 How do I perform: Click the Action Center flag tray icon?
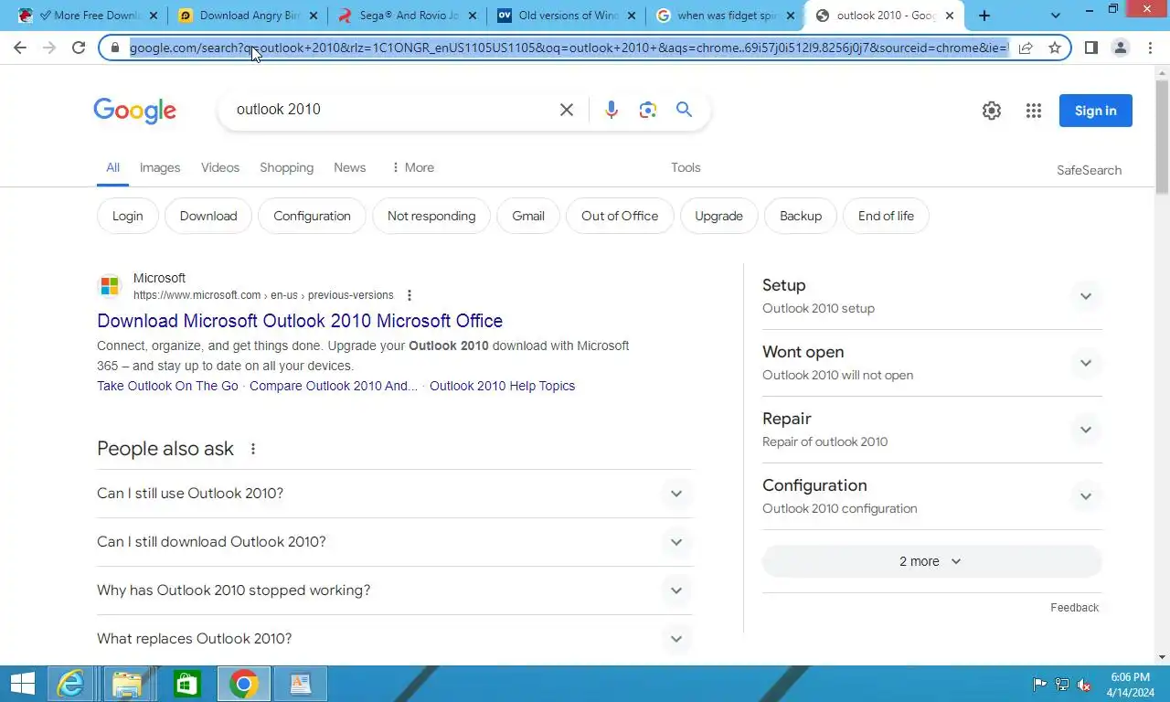click(x=1040, y=684)
